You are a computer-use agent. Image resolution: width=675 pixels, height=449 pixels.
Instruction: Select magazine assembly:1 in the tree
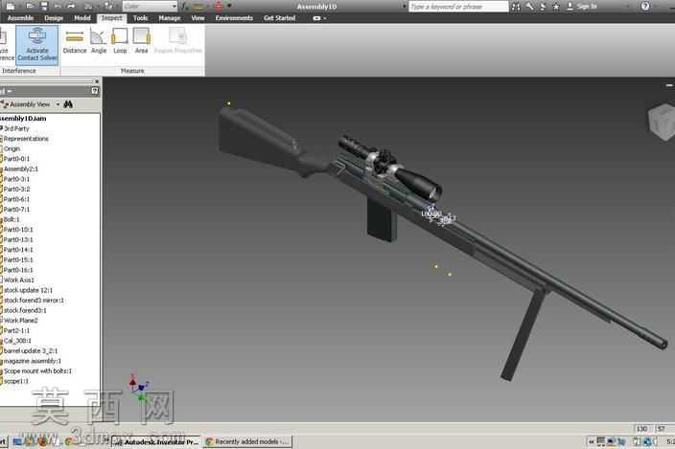(33, 361)
